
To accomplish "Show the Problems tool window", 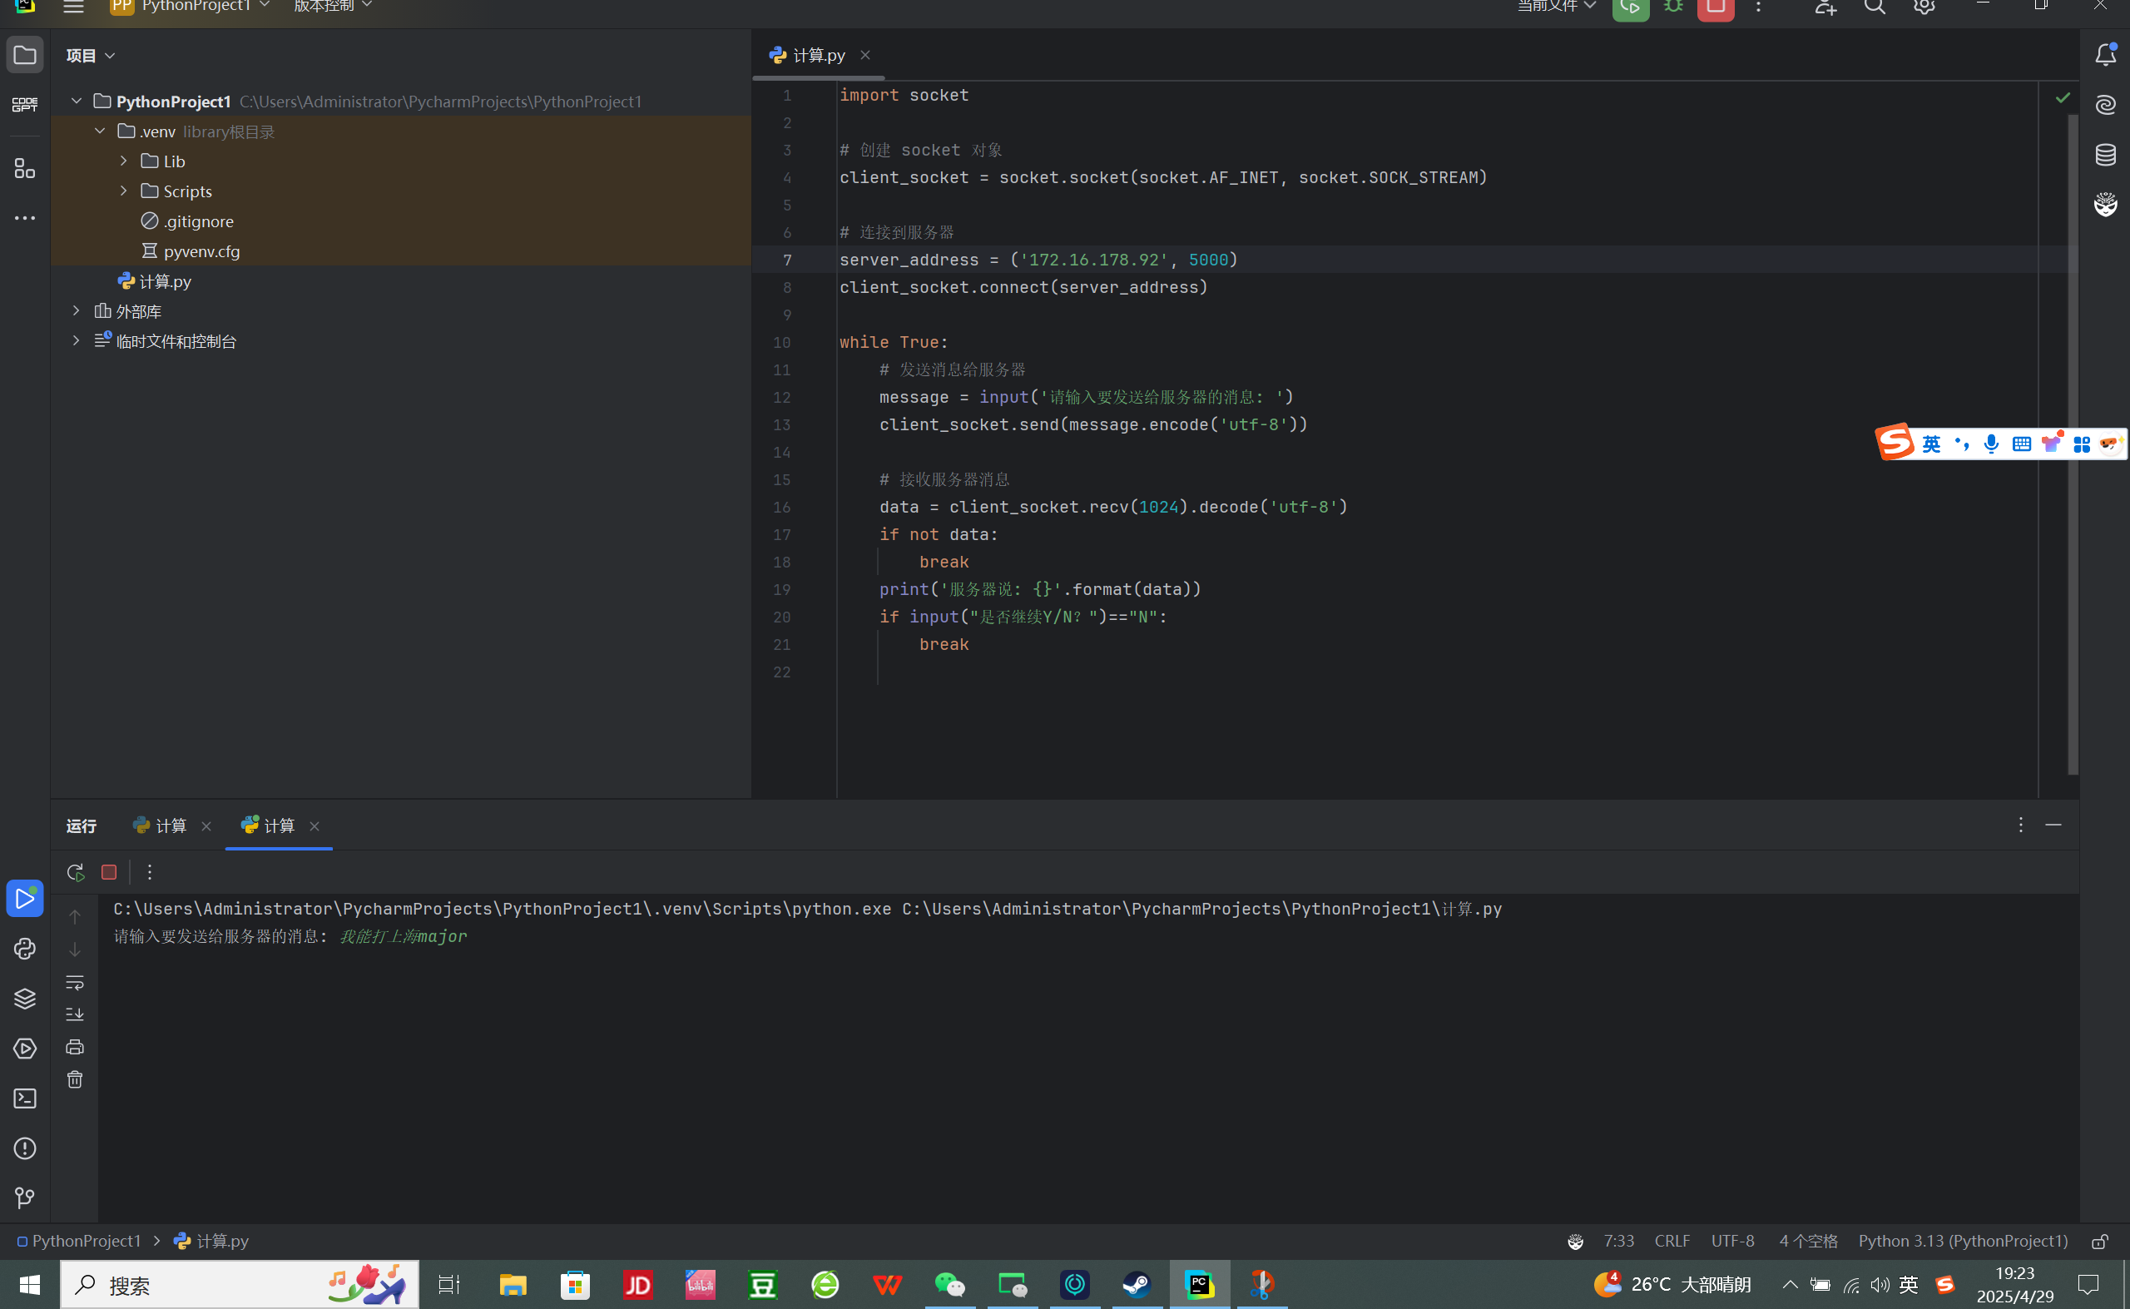I will (24, 1149).
